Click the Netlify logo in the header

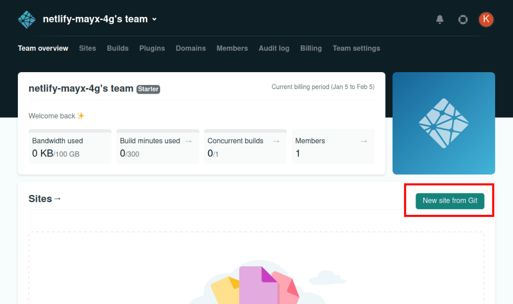click(26, 19)
